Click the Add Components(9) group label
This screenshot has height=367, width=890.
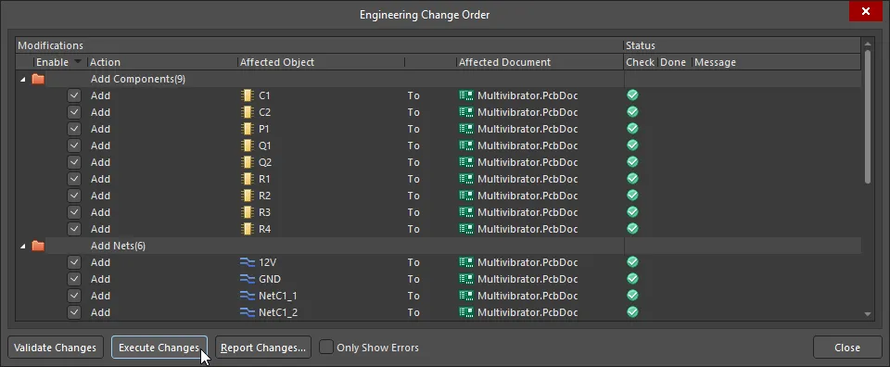click(138, 79)
